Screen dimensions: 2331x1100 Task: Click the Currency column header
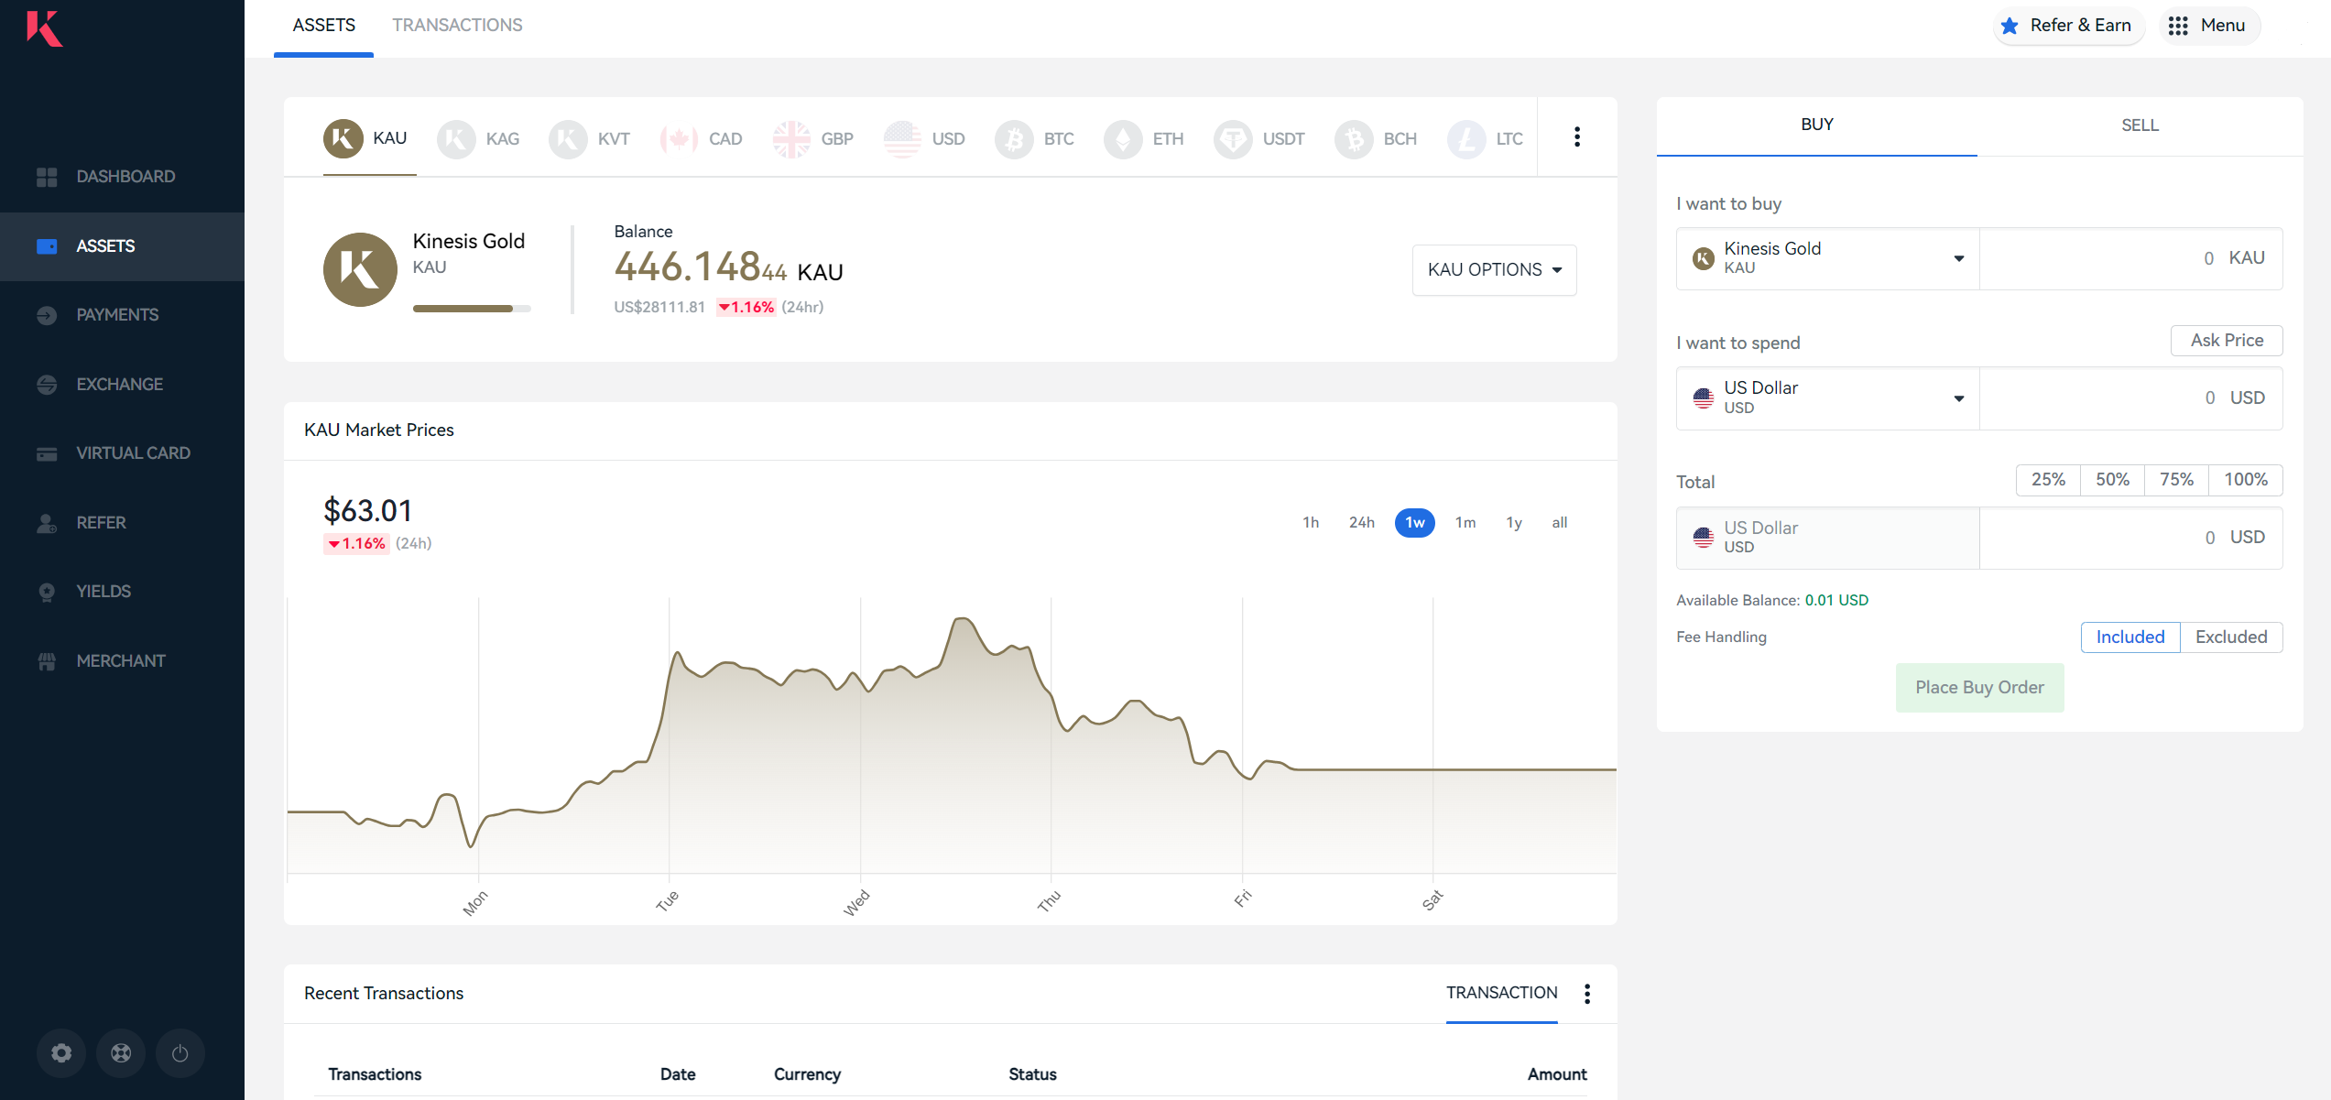807,1074
